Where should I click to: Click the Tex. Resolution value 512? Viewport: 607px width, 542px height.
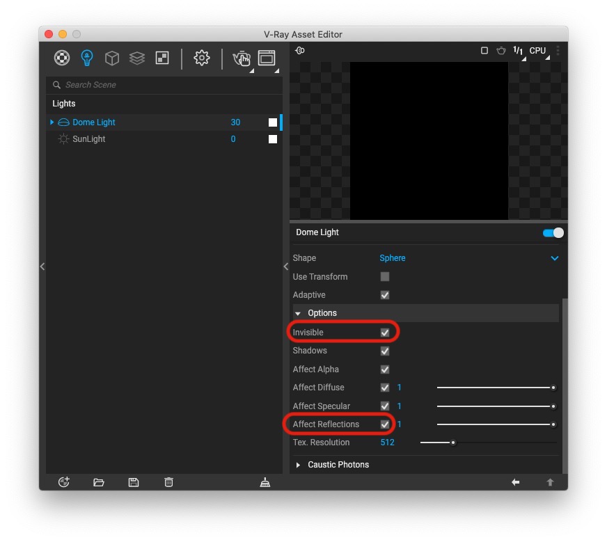(x=387, y=443)
